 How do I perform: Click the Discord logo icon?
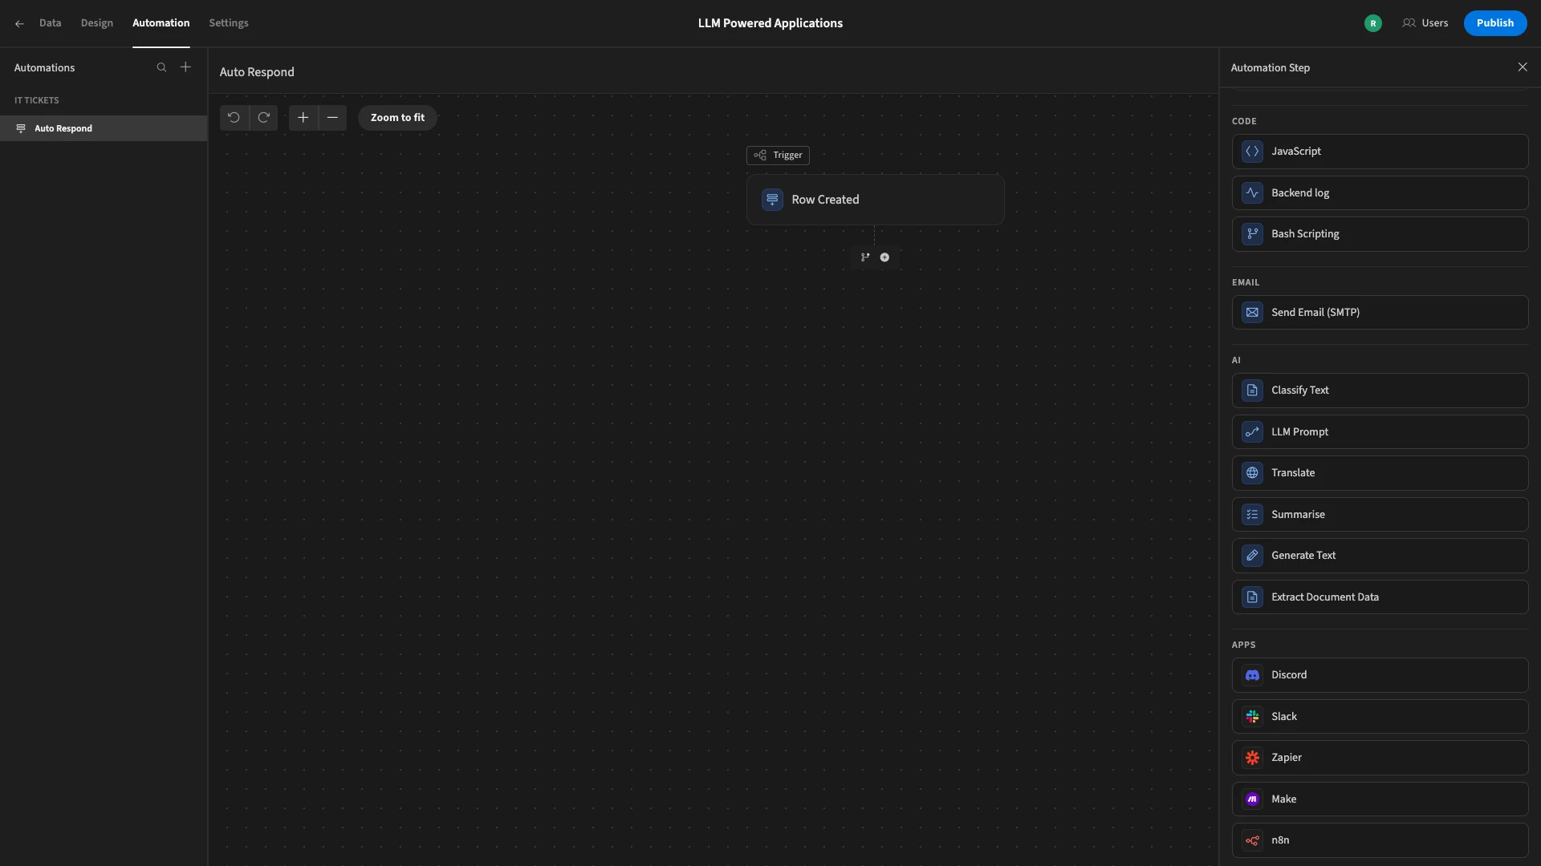click(x=1252, y=675)
